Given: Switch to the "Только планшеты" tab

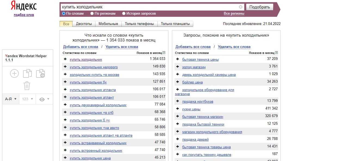Looking at the screenshot, I should (175, 24).
